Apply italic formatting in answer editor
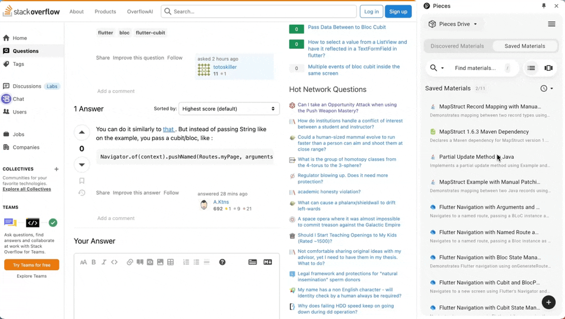 [104, 262]
